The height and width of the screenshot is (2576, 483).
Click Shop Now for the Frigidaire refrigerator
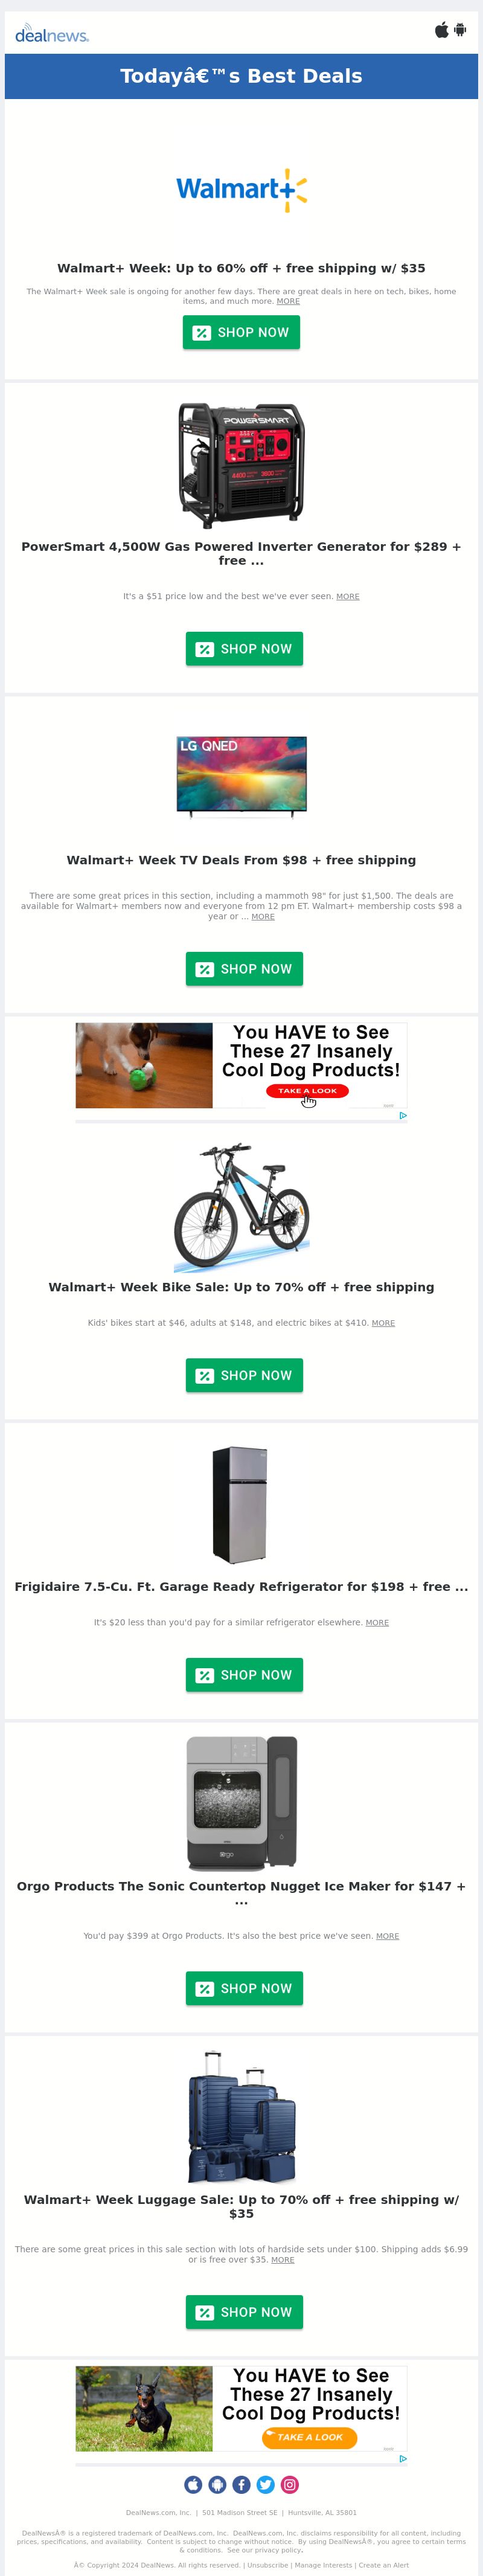point(244,1675)
